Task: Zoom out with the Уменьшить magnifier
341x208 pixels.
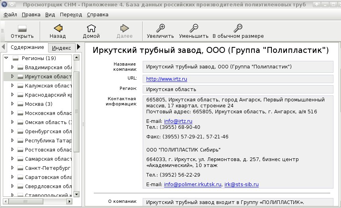Action: coord(194,28)
